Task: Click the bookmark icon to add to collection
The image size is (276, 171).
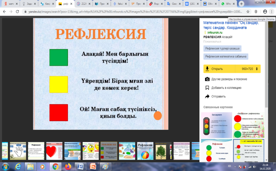Action: click(x=207, y=88)
